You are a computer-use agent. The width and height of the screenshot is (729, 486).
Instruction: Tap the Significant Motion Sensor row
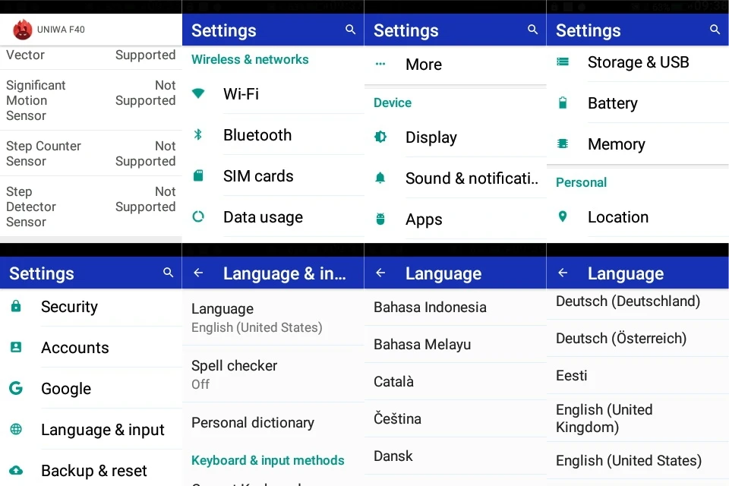[90, 100]
